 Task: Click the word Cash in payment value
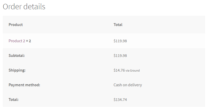pyautogui.click(x=118, y=85)
